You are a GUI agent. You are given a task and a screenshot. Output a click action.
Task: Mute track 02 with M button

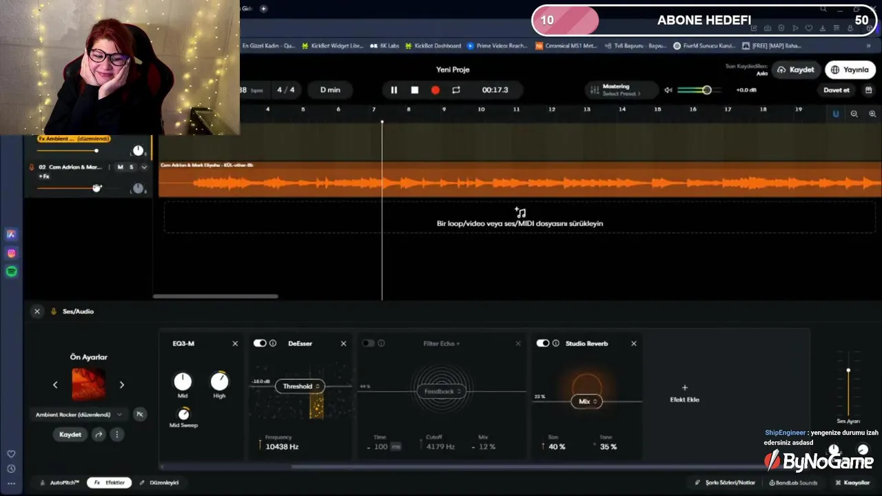[x=120, y=167]
